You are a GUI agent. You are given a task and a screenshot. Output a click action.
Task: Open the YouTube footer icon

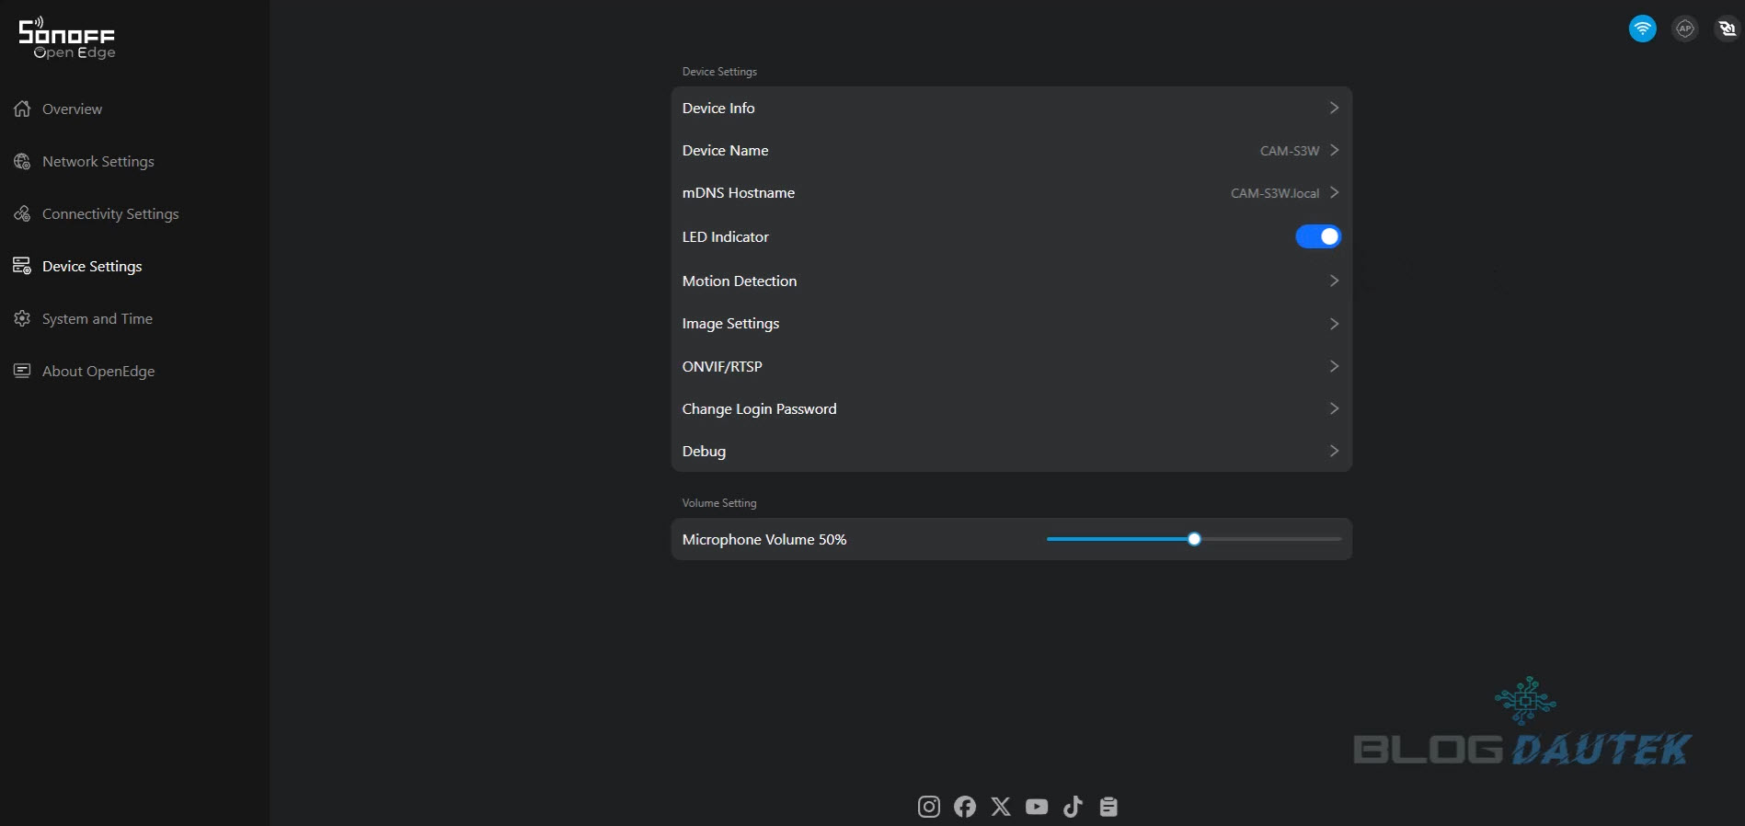pyautogui.click(x=1037, y=807)
